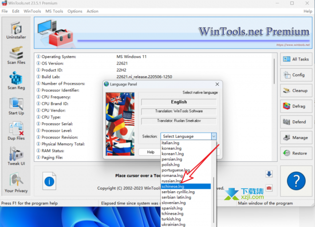Viewport: 315px width, 227px height.
Task: Click the info icon beside OS Version
Action: (38, 63)
